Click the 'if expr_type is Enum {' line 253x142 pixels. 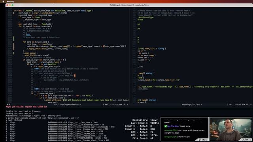click(30, 17)
